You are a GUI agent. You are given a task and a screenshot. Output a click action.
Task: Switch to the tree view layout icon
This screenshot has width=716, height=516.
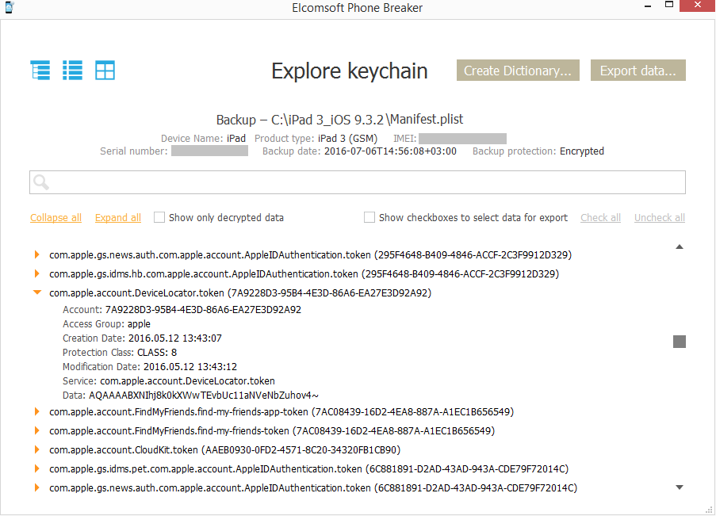click(40, 70)
